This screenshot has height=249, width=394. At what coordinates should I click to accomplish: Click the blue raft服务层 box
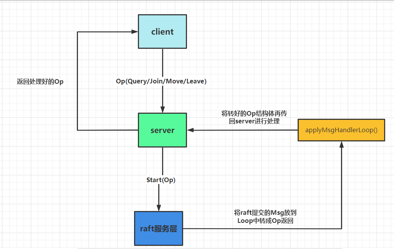click(159, 228)
